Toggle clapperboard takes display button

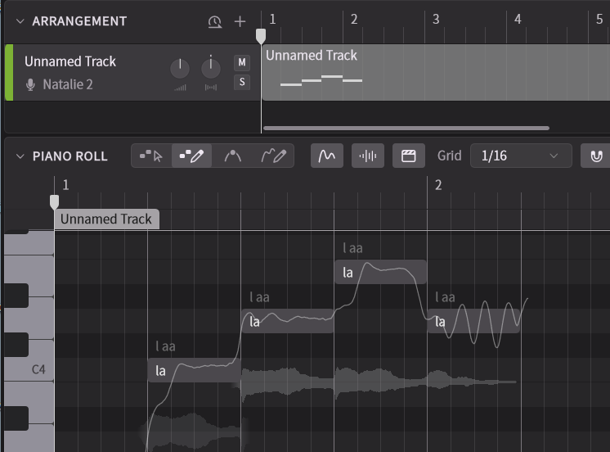click(x=409, y=156)
